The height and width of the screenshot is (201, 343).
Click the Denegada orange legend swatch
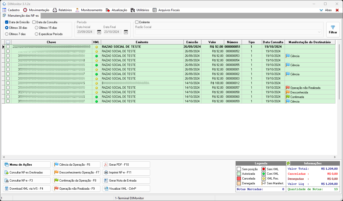[239, 183]
